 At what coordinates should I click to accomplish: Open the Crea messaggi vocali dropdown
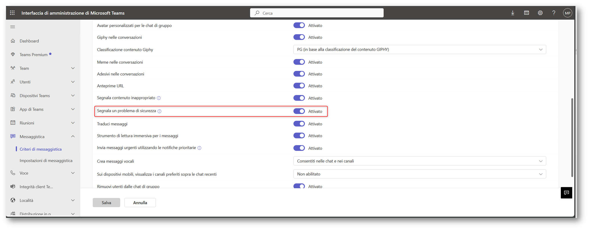[x=419, y=161]
